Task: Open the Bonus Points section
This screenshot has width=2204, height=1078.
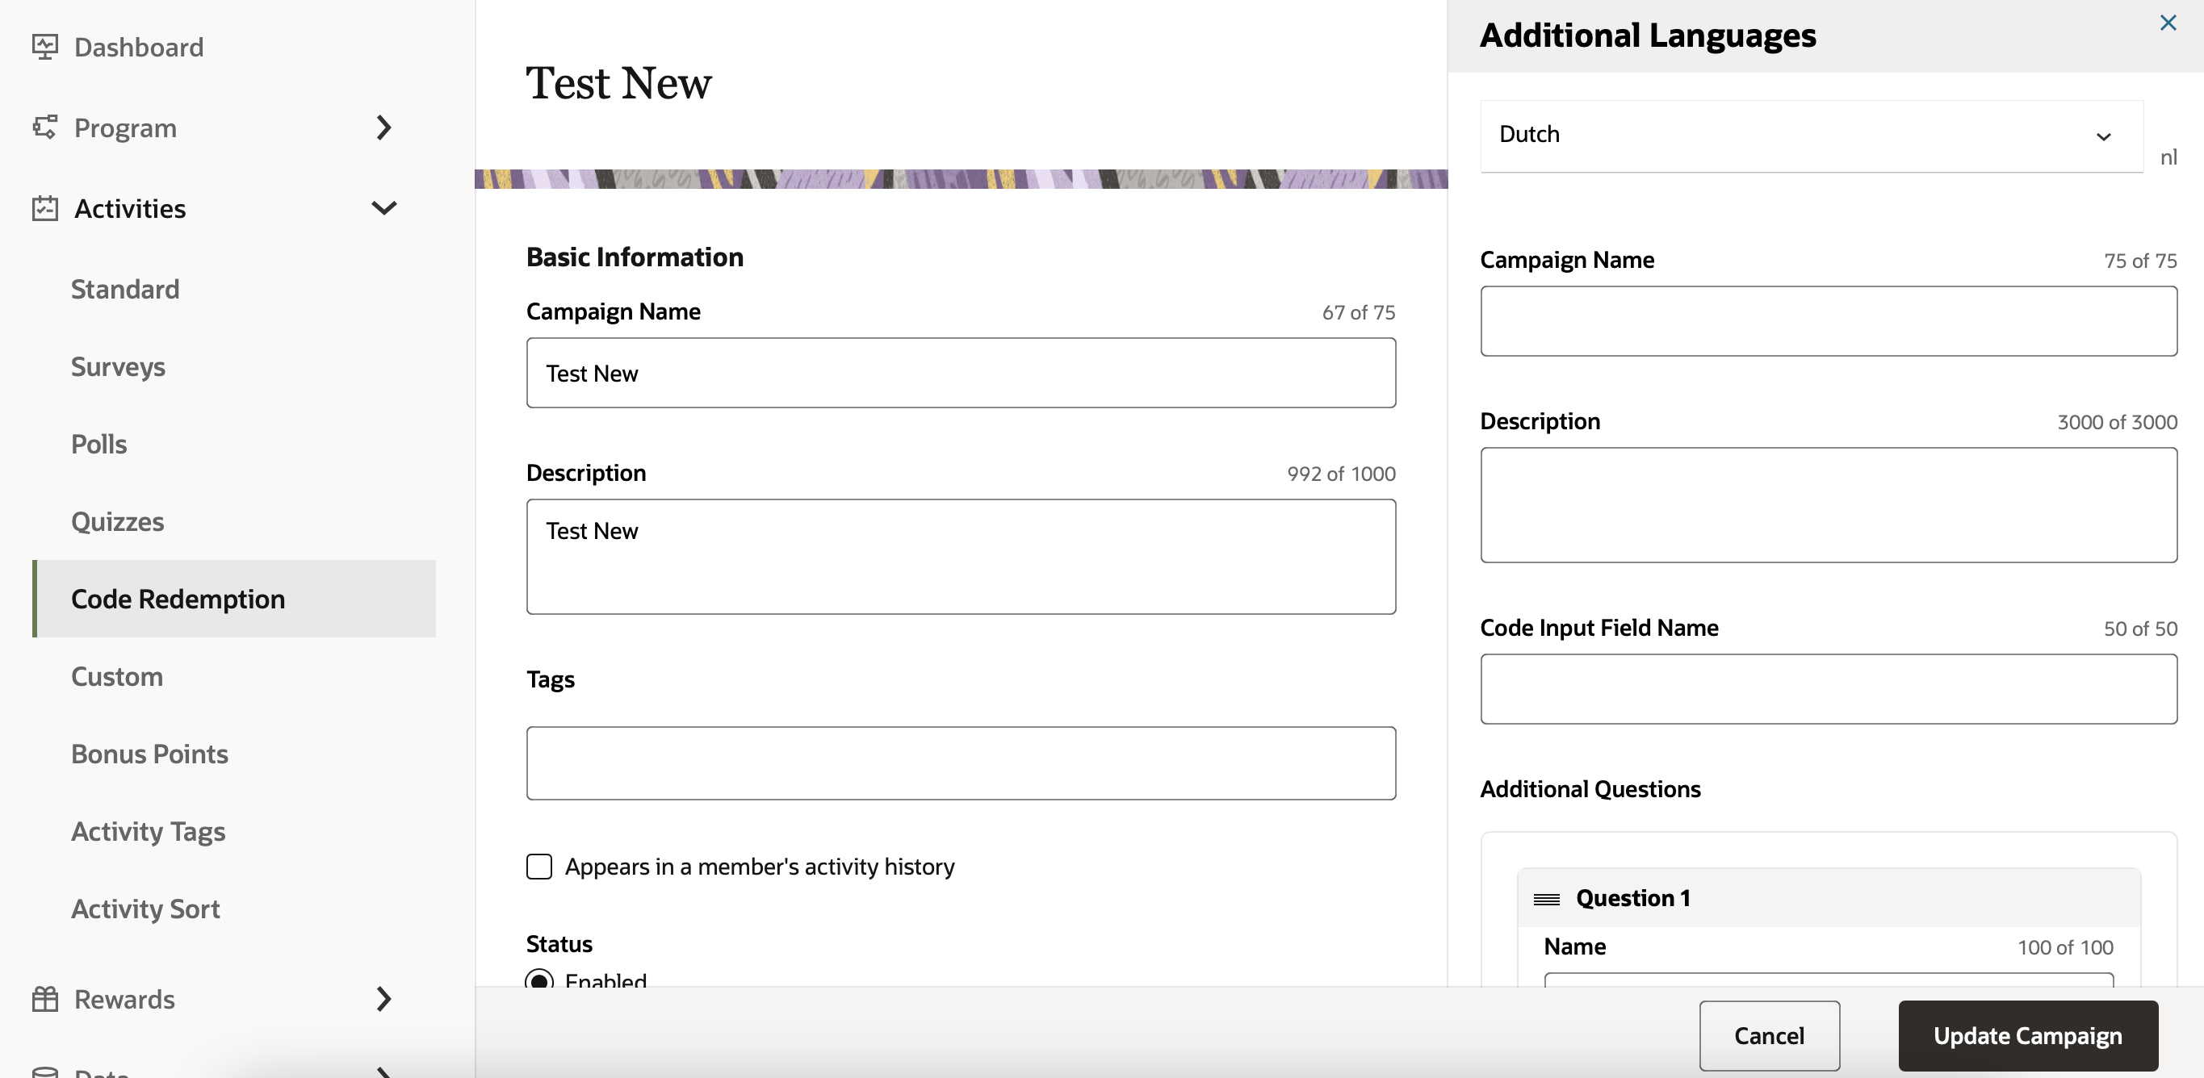Action: (x=149, y=754)
